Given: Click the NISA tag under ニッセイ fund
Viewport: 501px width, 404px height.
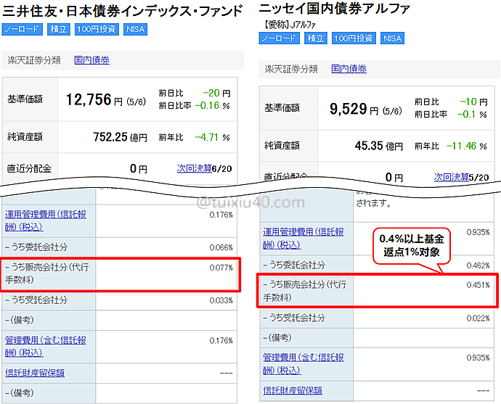Looking at the screenshot, I should (392, 38).
